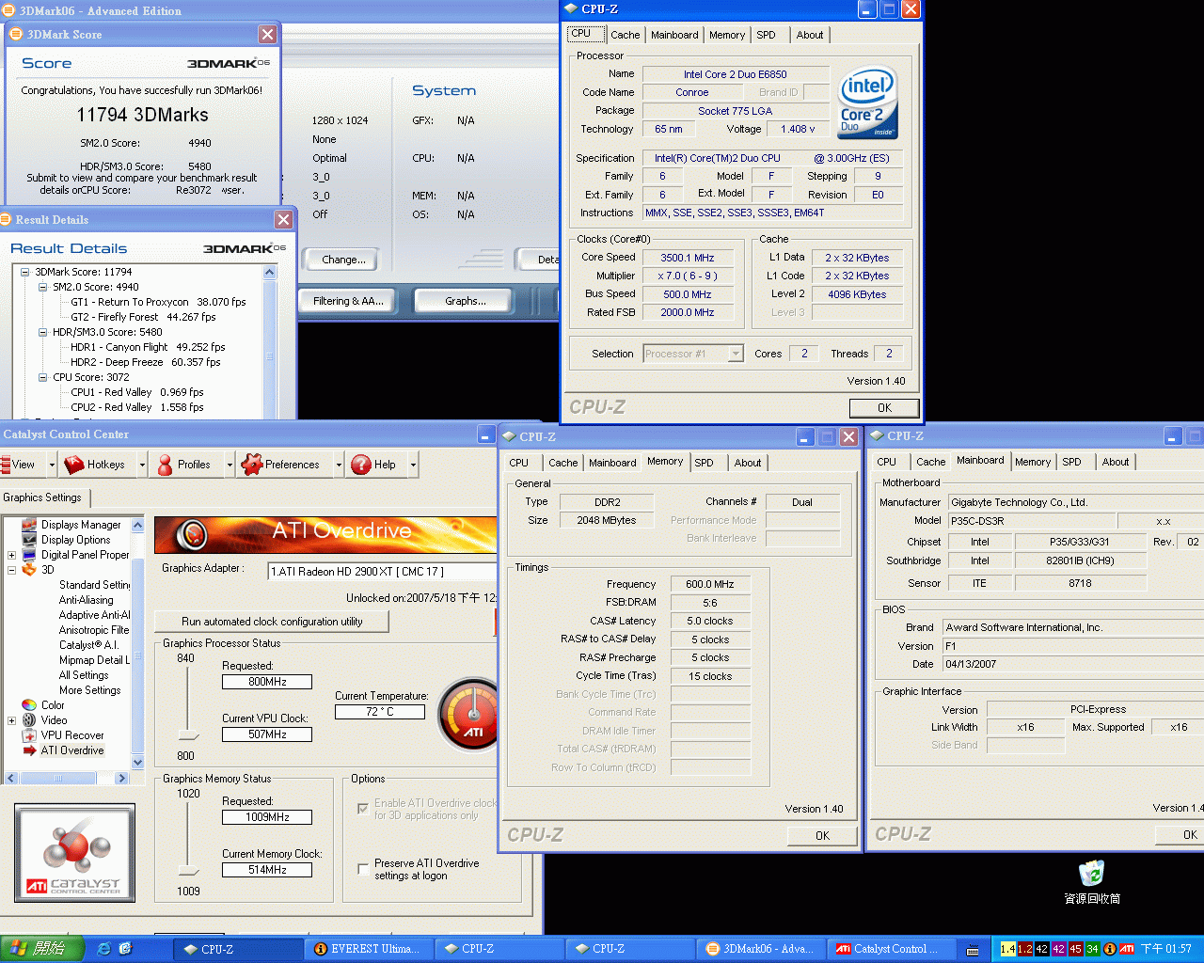1204x963 pixels.
Task: Open the Profiles dropdown arrow
Action: pos(230,465)
